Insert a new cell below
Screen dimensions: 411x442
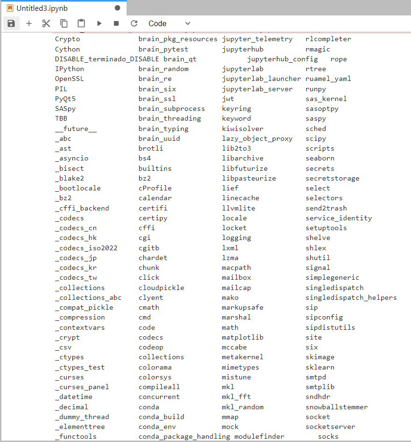click(29, 23)
